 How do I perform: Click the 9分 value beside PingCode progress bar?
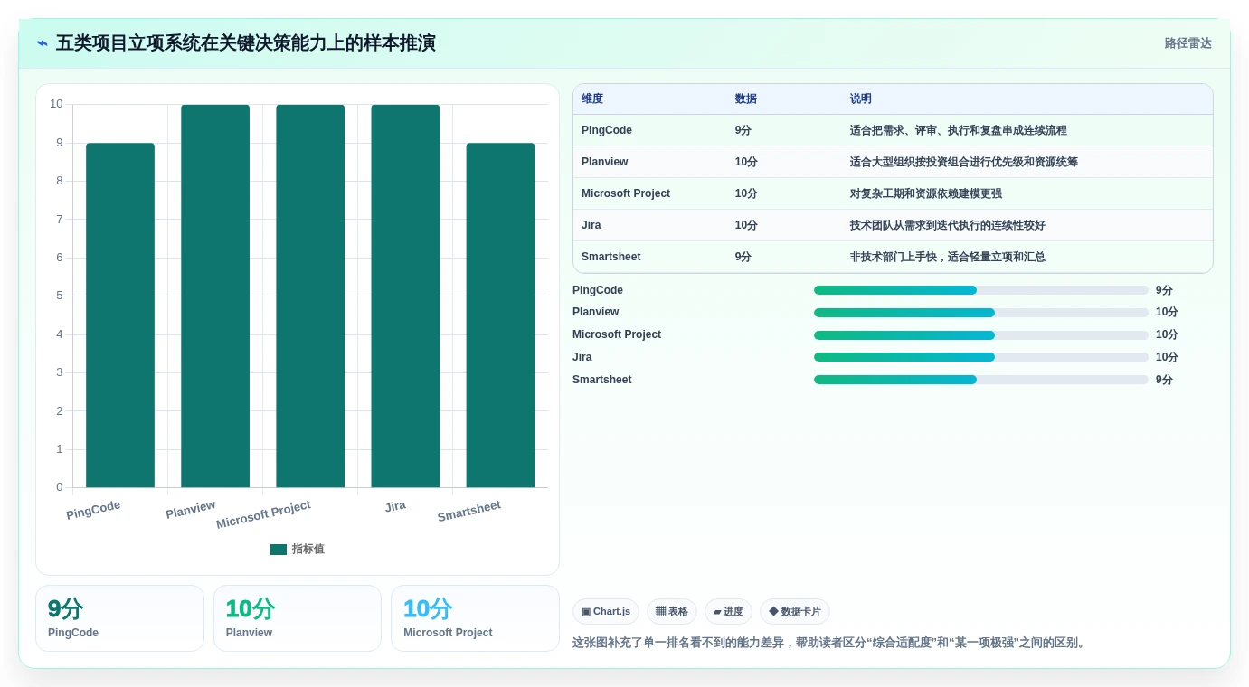point(1164,290)
